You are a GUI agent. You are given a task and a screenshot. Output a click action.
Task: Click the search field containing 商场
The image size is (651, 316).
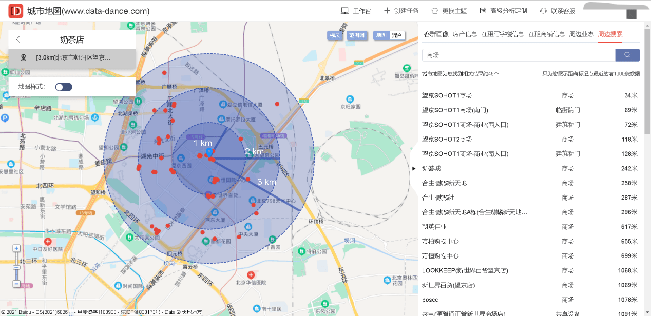(x=519, y=55)
